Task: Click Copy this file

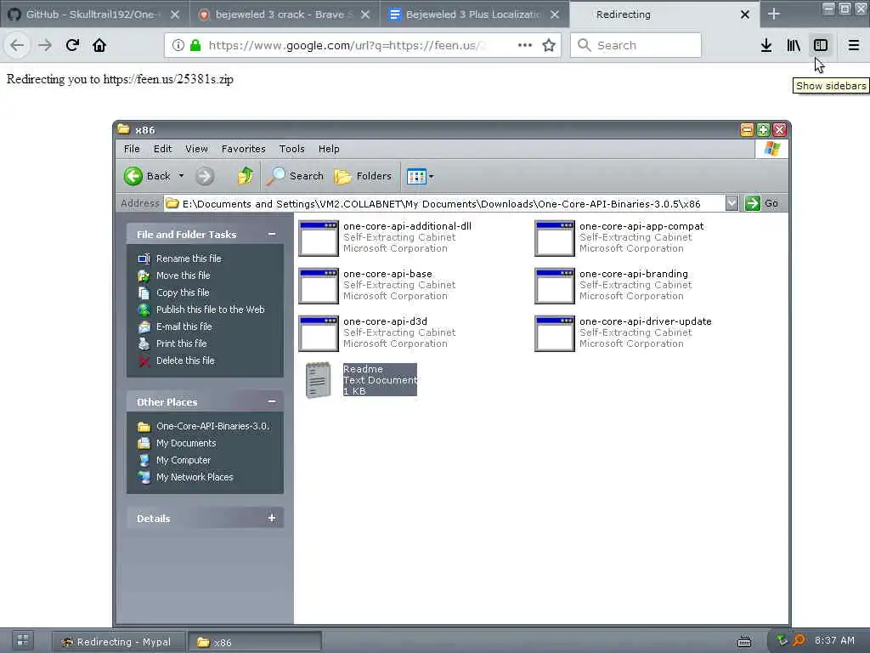Action: [x=183, y=292]
